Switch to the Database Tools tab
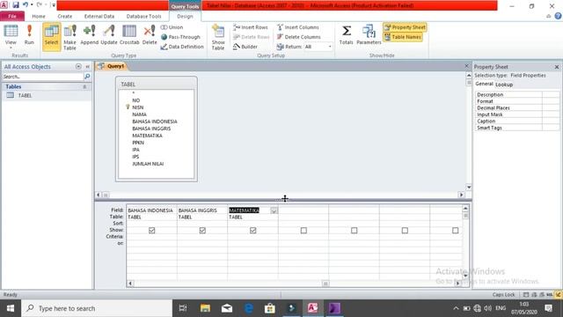Screen dimensions: 563x317 (x=143, y=16)
